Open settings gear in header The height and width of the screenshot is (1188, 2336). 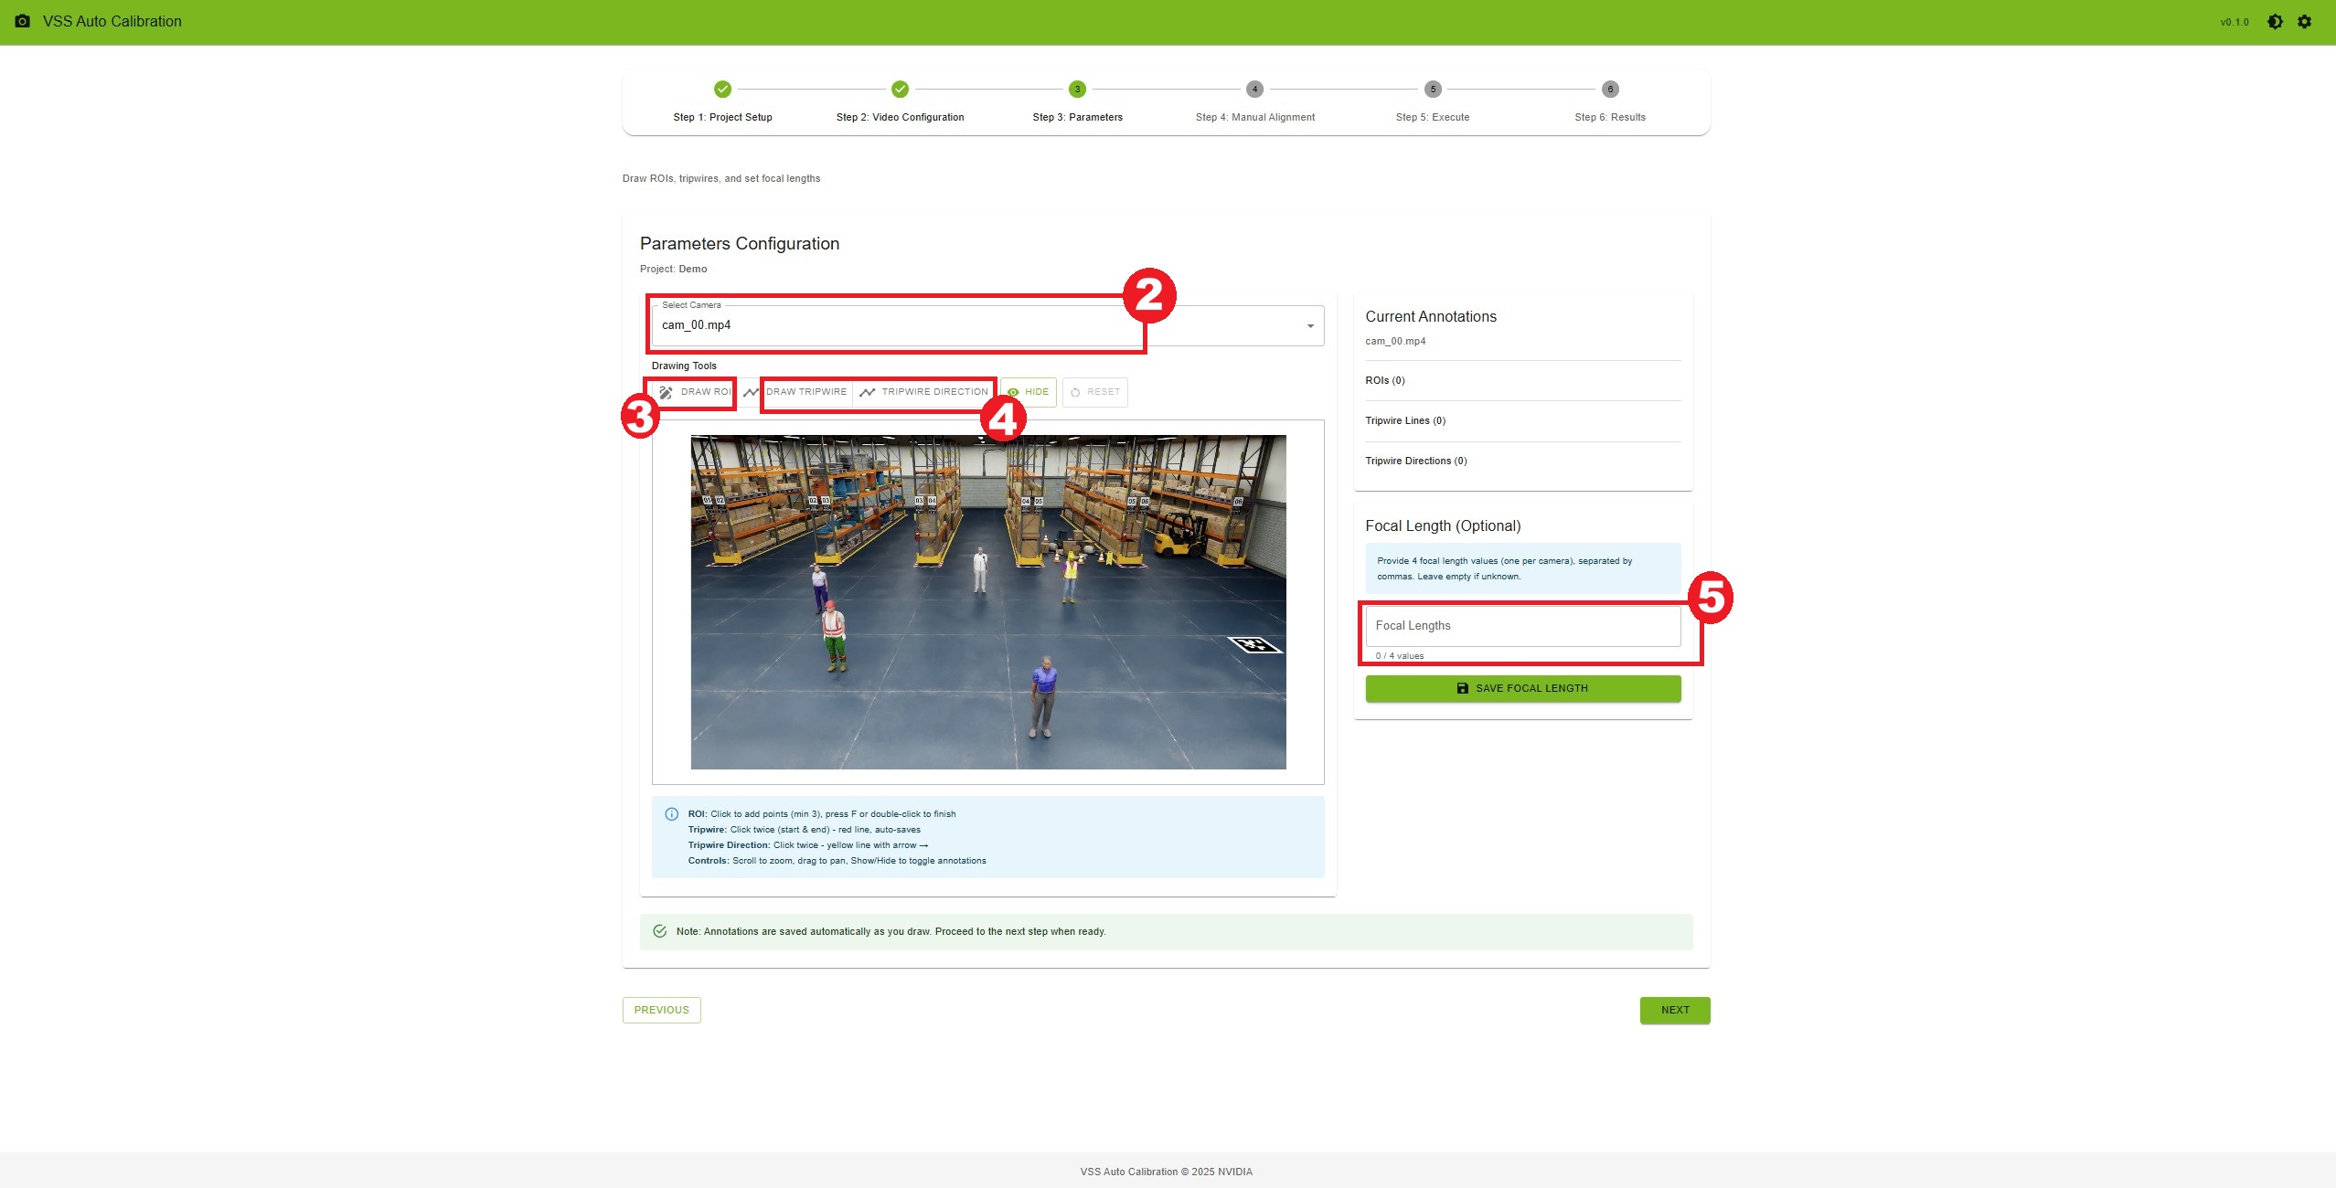pyautogui.click(x=2304, y=22)
